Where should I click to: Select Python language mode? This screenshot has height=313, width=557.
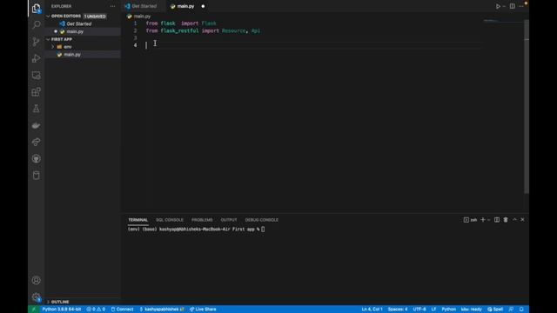(449, 310)
